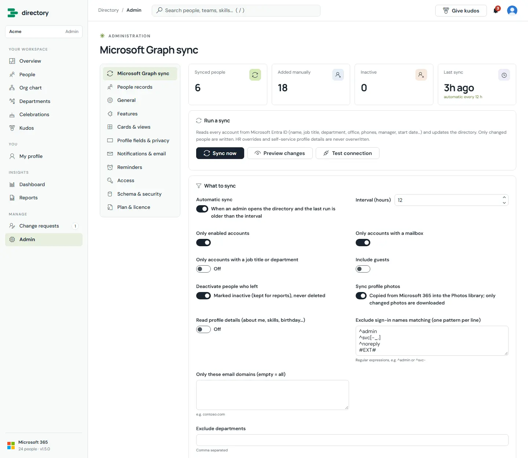Open People records settings tab
The width and height of the screenshot is (528, 458).
tap(140, 87)
